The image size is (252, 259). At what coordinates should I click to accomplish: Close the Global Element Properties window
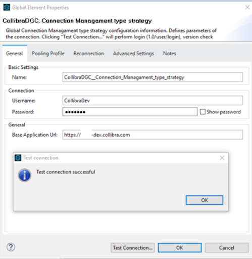point(247,7)
